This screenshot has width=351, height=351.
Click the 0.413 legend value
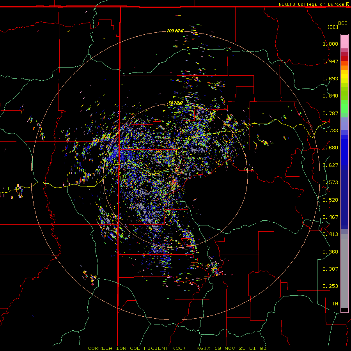click(330, 234)
